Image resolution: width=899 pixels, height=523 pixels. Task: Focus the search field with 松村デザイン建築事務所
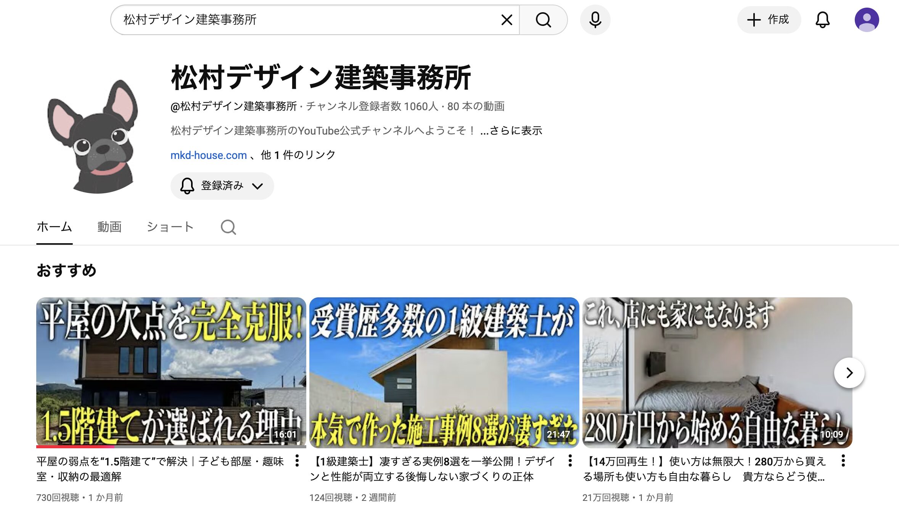pos(305,20)
